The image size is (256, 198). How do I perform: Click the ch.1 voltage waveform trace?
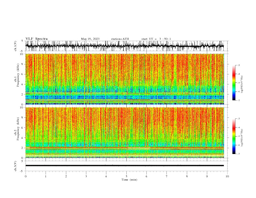[x=124, y=46]
